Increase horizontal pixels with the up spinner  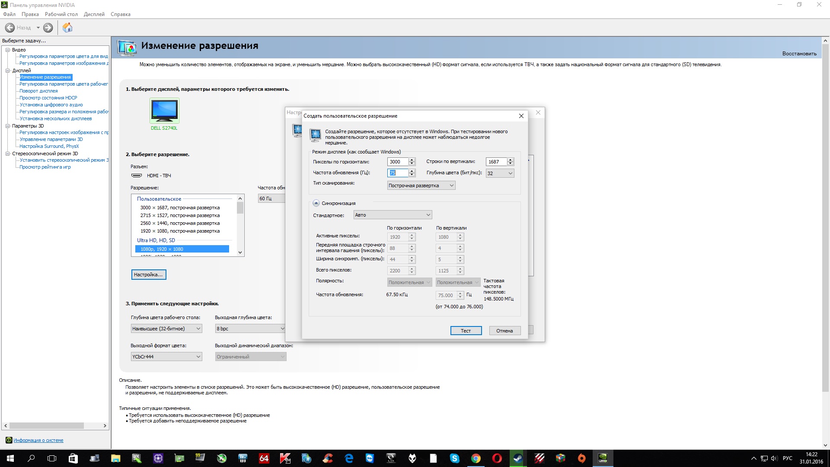412,160
